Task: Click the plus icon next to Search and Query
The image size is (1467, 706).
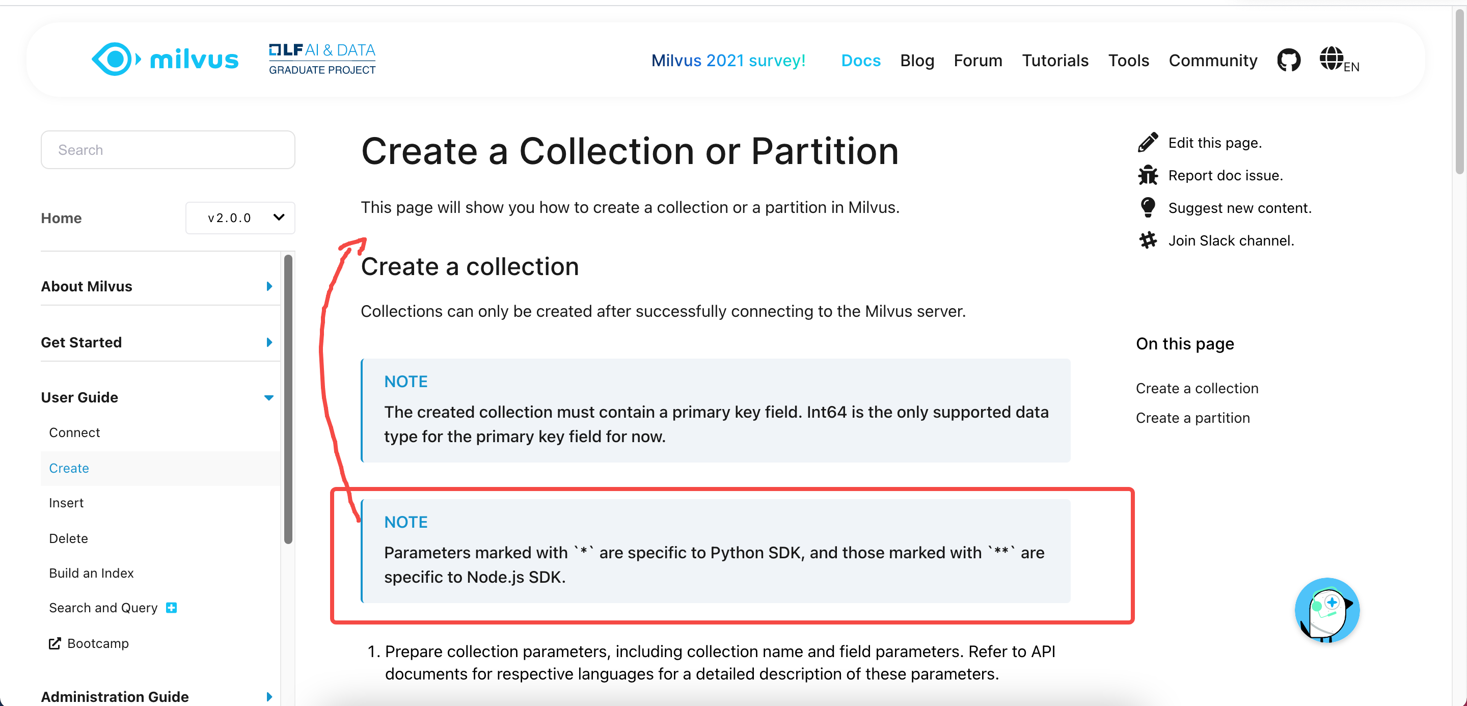Action: click(x=171, y=607)
